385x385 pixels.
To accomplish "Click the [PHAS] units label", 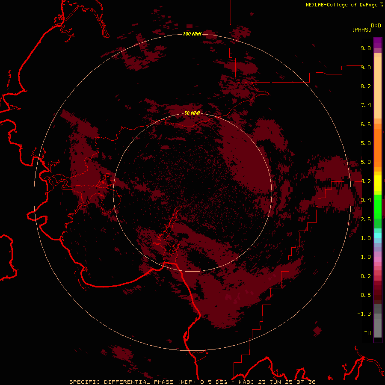I will pos(361,30).
